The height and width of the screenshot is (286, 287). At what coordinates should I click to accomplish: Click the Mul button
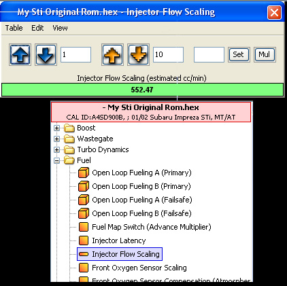click(265, 54)
